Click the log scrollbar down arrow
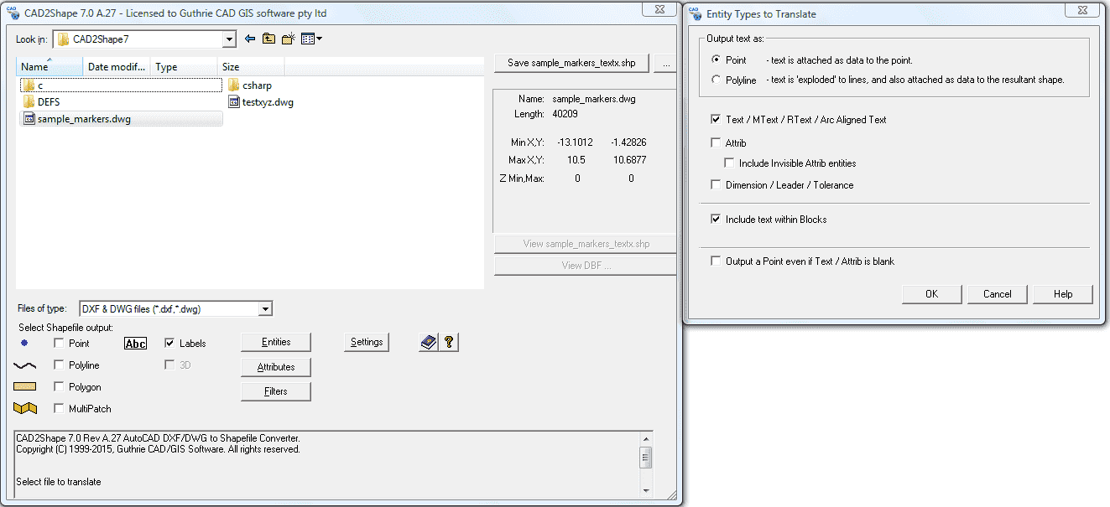The height and width of the screenshot is (507, 1110). coord(646,491)
